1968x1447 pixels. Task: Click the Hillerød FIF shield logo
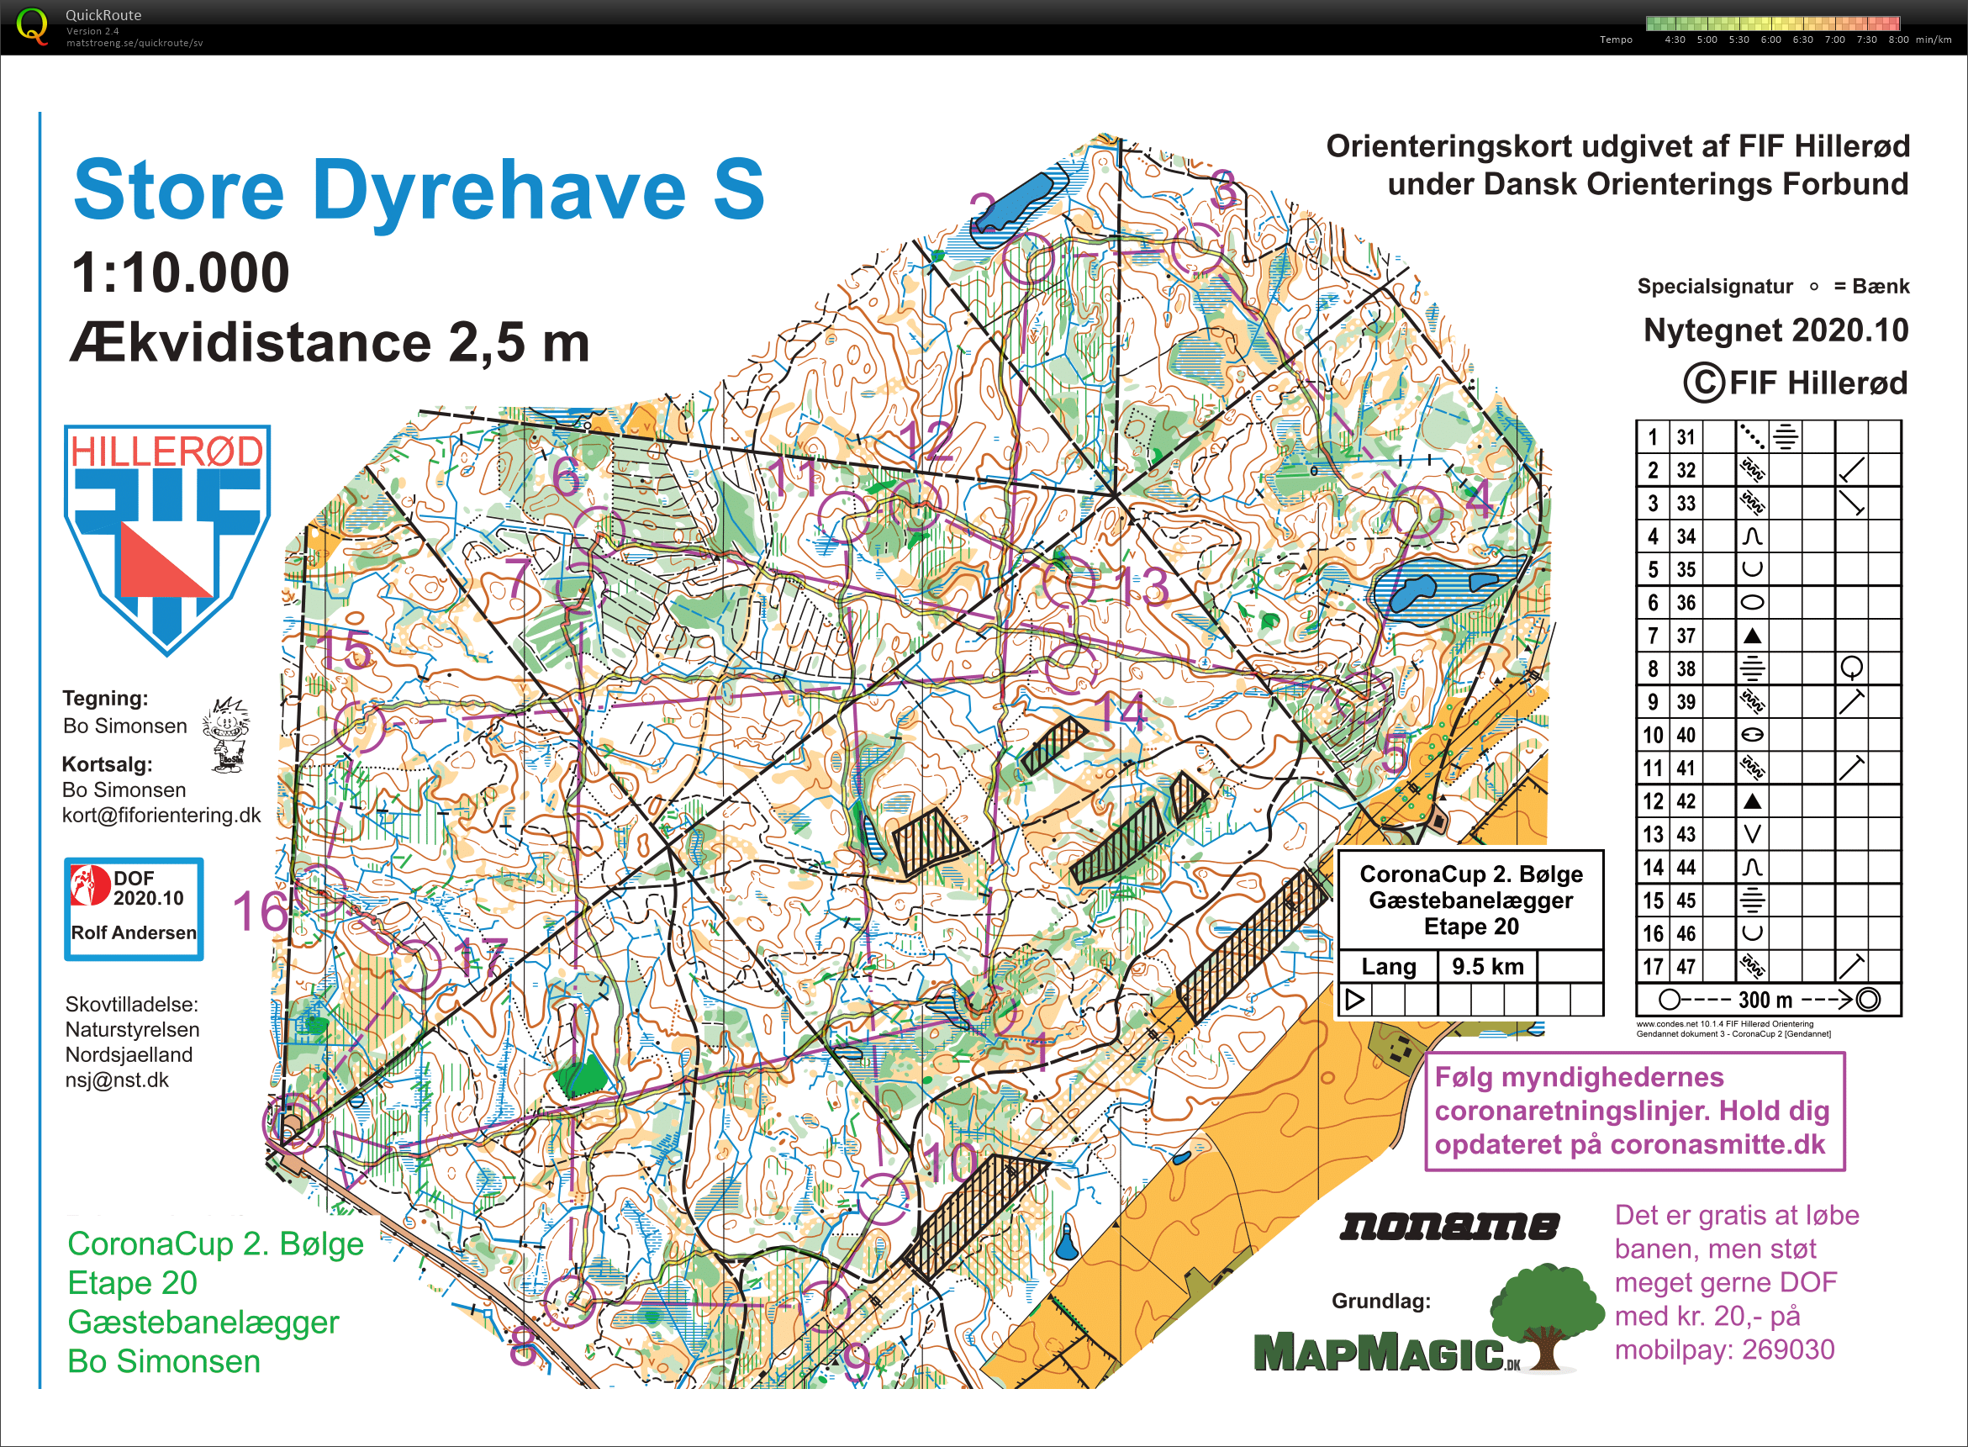coord(167,541)
